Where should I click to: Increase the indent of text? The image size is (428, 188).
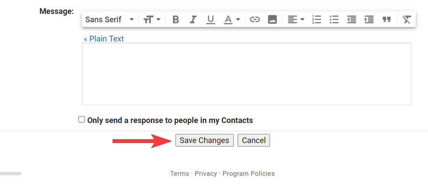[x=369, y=20]
